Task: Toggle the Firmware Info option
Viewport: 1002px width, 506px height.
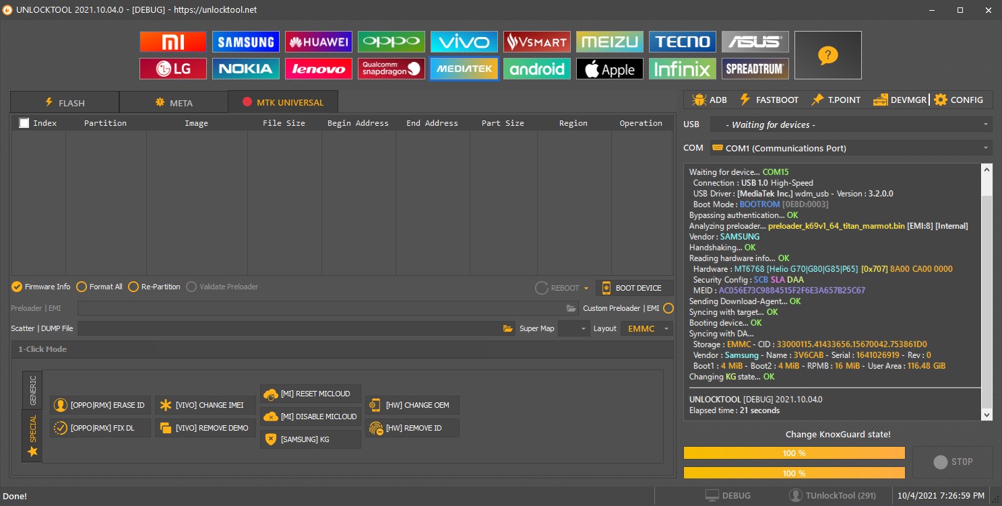Action: click(41, 287)
